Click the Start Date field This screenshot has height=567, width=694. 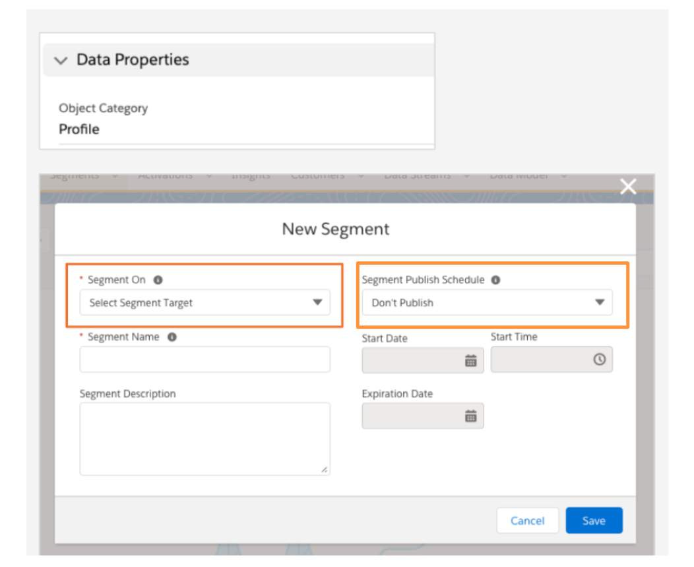tap(423, 360)
